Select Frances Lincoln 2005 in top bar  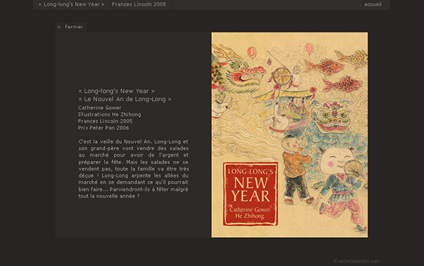[139, 4]
